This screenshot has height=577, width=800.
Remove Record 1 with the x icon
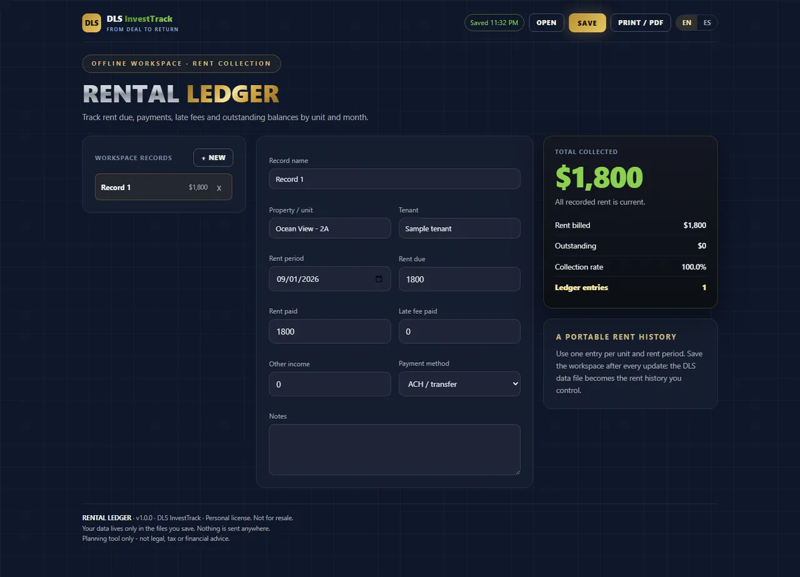219,188
